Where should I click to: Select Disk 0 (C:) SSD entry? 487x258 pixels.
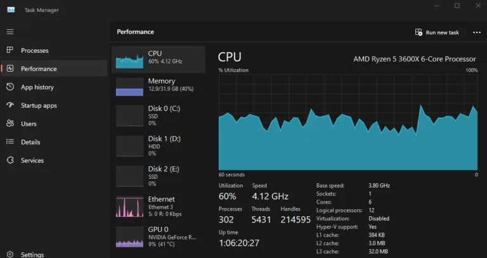158,115
